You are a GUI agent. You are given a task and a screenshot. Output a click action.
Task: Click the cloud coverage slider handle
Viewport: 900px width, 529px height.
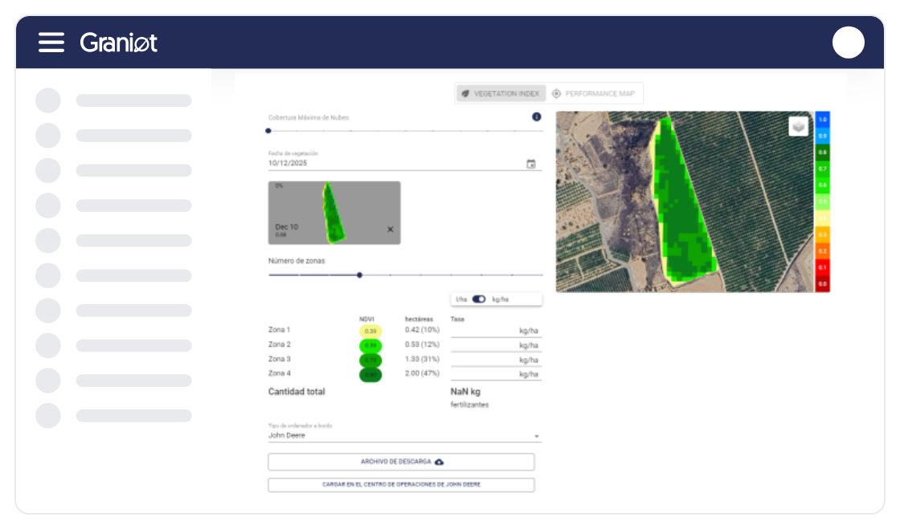pyautogui.click(x=268, y=130)
